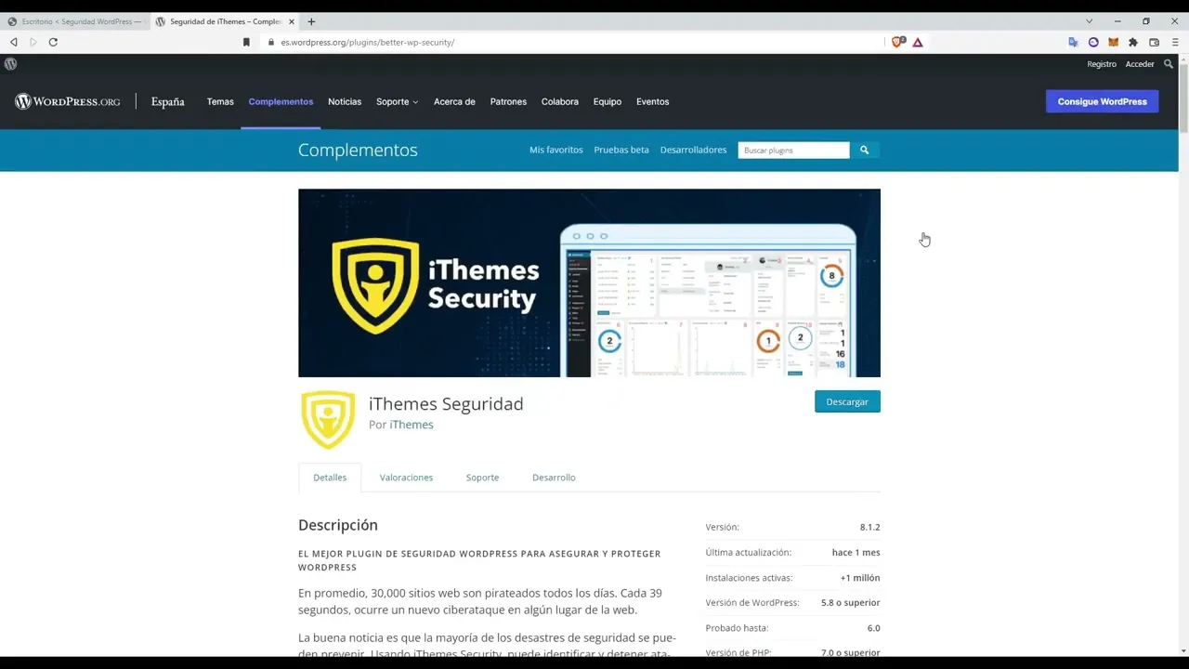Open the admin bar search magnifier
Viewport: 1189px width, 669px height.
tap(1169, 64)
